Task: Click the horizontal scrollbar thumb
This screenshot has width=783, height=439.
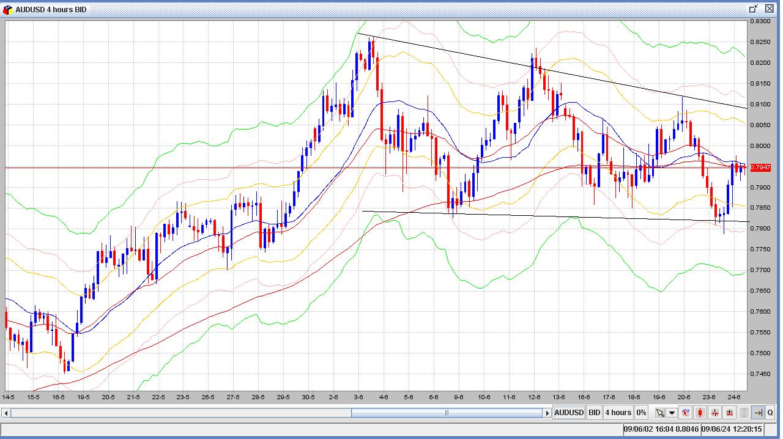Action: [x=447, y=413]
